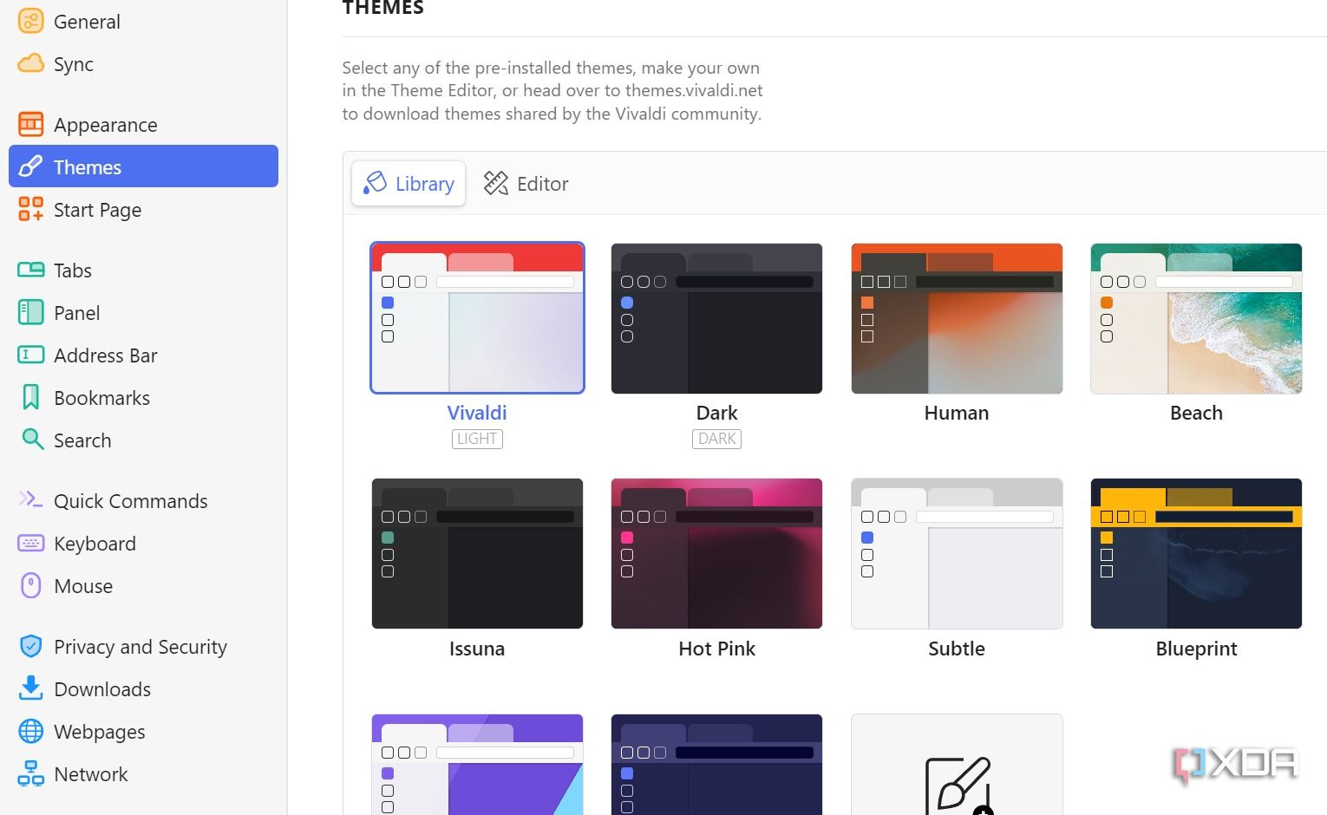Select the Hot Pink theme thumbnail
The width and height of the screenshot is (1327, 815).
[x=716, y=553]
